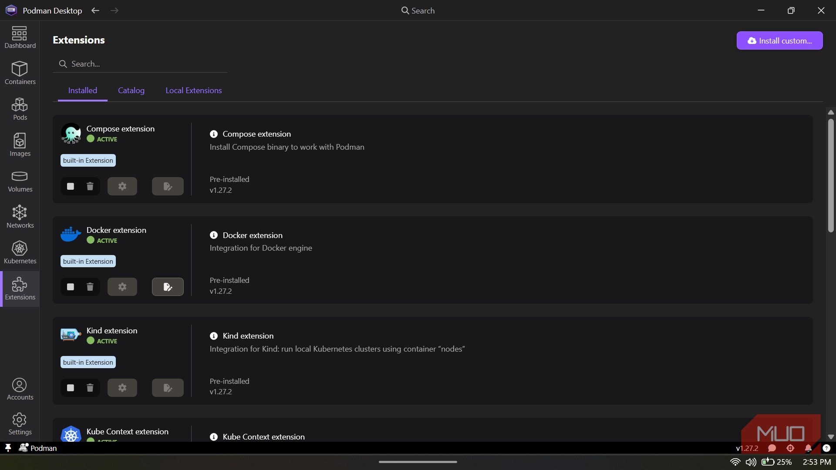Screen dimensions: 836x470
Task: Open Kube Context extension details title
Action: (263, 437)
